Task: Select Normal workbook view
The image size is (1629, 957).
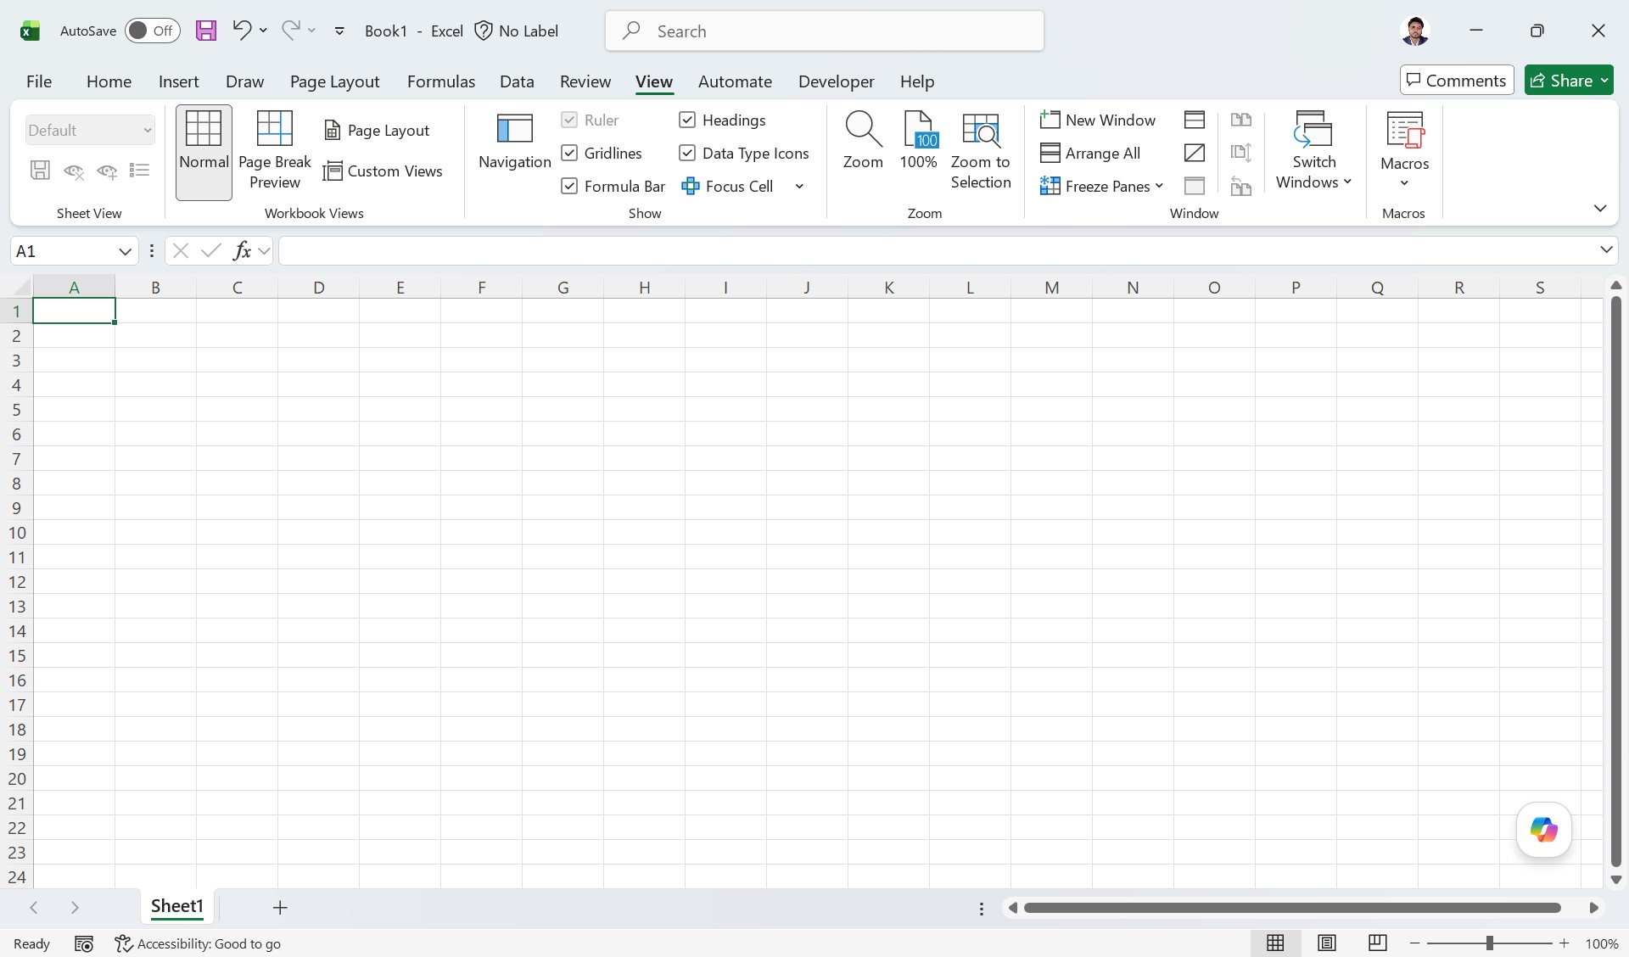Action: coord(204,153)
